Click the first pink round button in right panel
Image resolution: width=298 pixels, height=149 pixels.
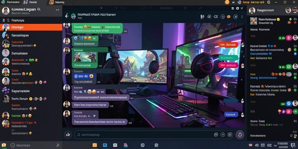pyautogui.click(x=289, y=38)
